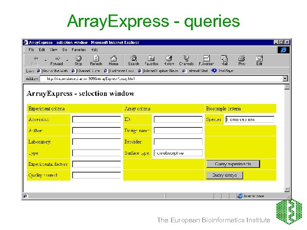This screenshot has height=230, width=307.
Task: Open the Mail toolbar button
Action: click(224, 60)
